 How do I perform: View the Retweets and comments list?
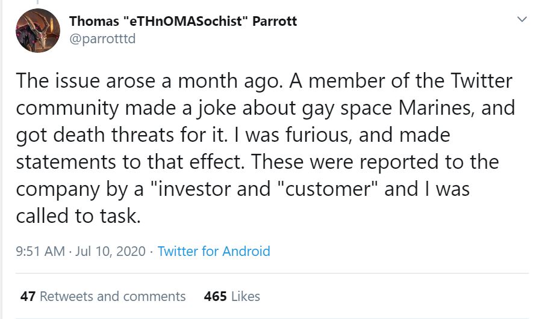click(113, 296)
